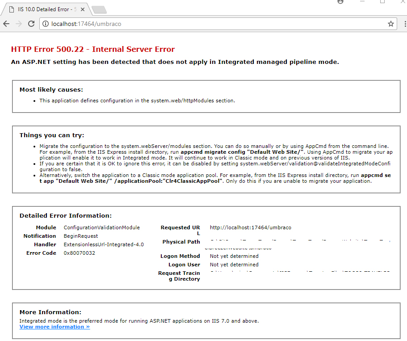Click the Things you can try heading
This screenshot has width=407, height=341.
(52, 135)
